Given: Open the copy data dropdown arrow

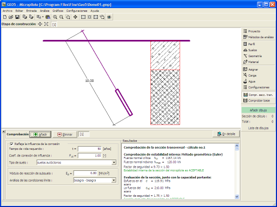Looking at the screenshot, I should pos(43,17).
